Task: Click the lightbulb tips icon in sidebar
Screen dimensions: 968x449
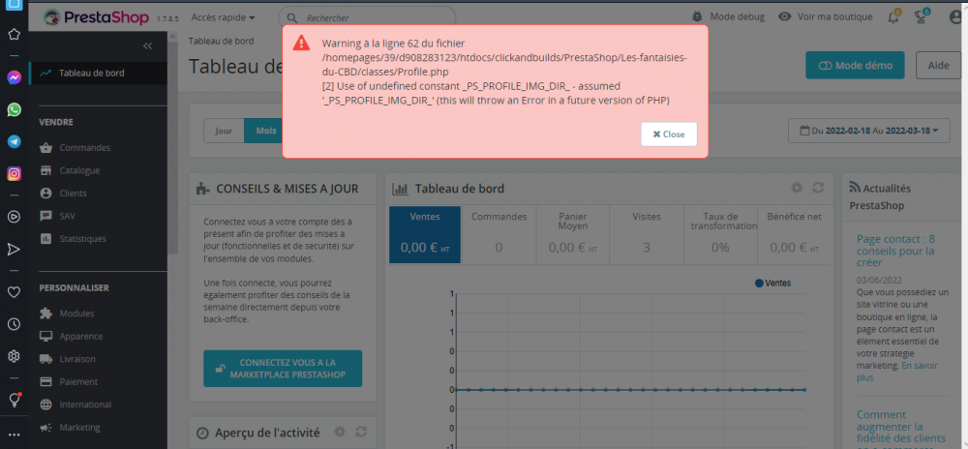Action: pyautogui.click(x=15, y=399)
